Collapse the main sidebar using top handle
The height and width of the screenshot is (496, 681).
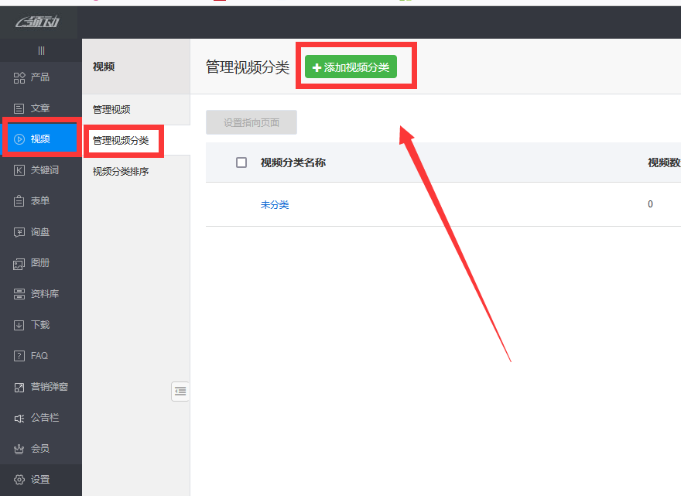pyautogui.click(x=41, y=50)
